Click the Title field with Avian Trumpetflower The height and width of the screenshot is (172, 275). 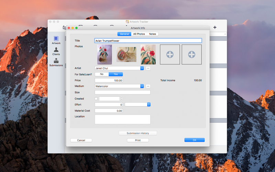tap(148, 41)
